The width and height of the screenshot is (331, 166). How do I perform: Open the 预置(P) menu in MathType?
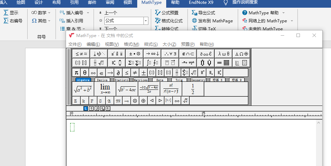coord(188,44)
